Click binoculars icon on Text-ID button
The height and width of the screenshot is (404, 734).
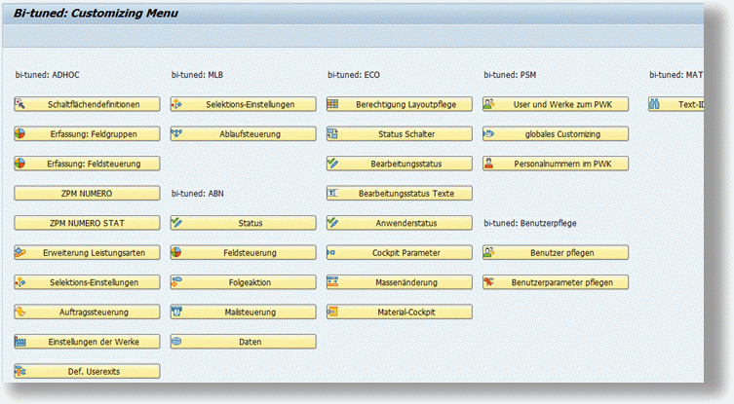655,104
